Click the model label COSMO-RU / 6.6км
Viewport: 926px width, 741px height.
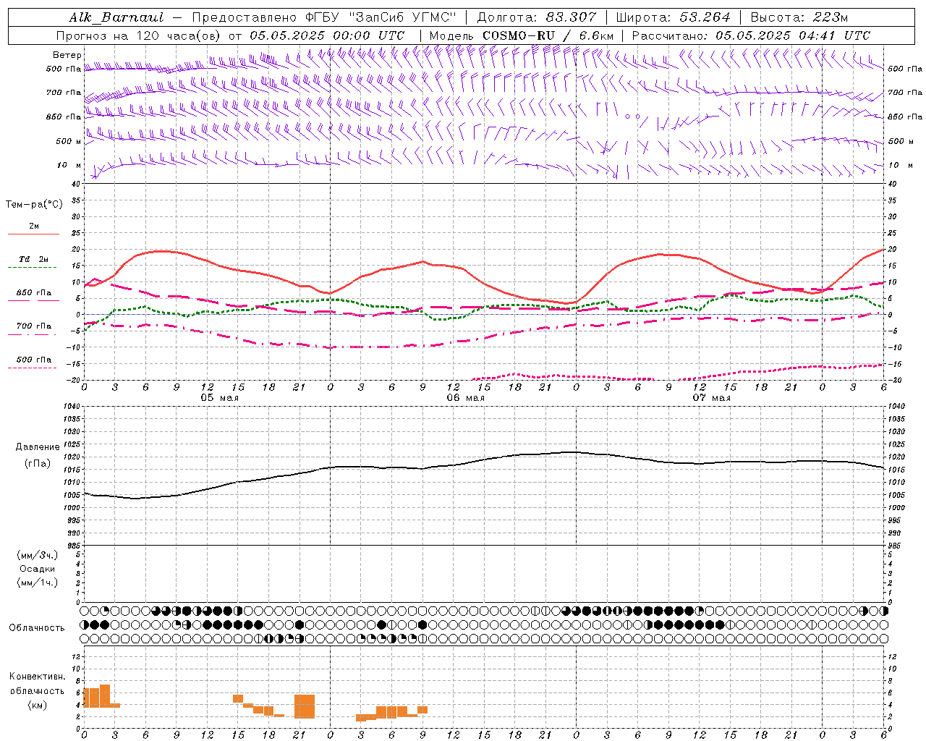(x=548, y=35)
